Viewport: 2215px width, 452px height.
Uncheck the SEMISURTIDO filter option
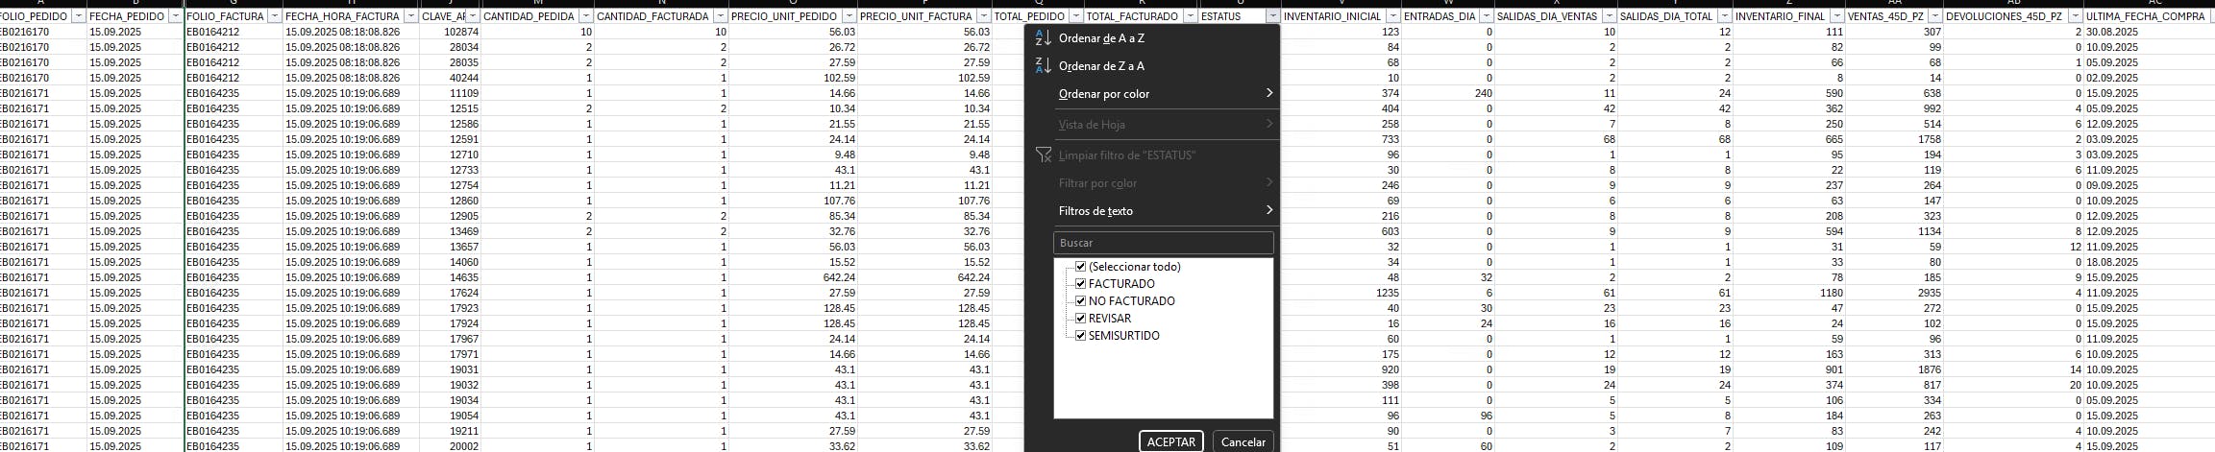point(1081,336)
